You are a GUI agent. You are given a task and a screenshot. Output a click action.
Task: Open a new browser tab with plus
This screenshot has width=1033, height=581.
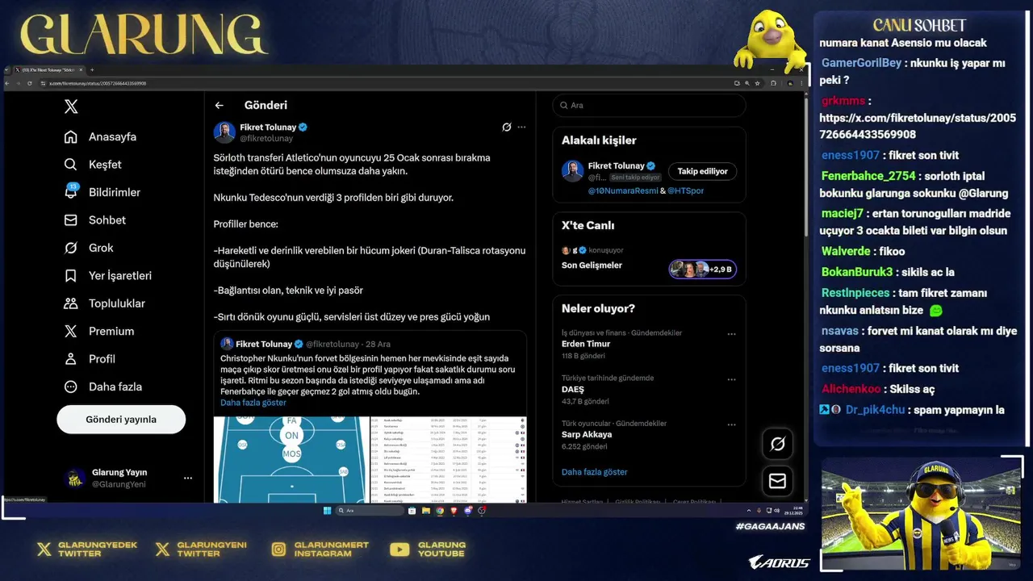point(92,70)
